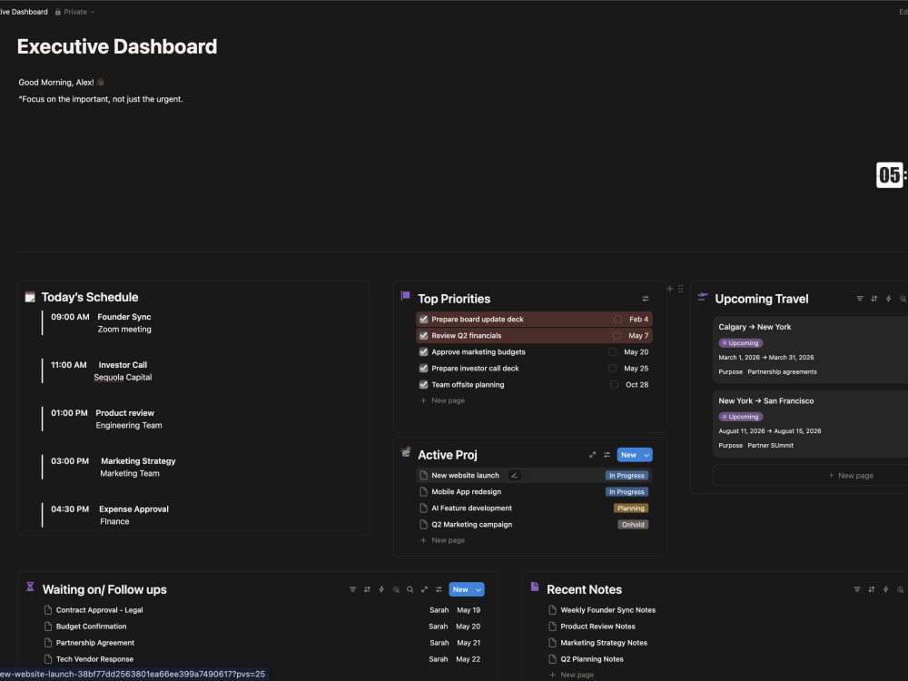908x681 pixels.
Task: Tick the empty checkbox beside May 7
Action: click(x=617, y=335)
